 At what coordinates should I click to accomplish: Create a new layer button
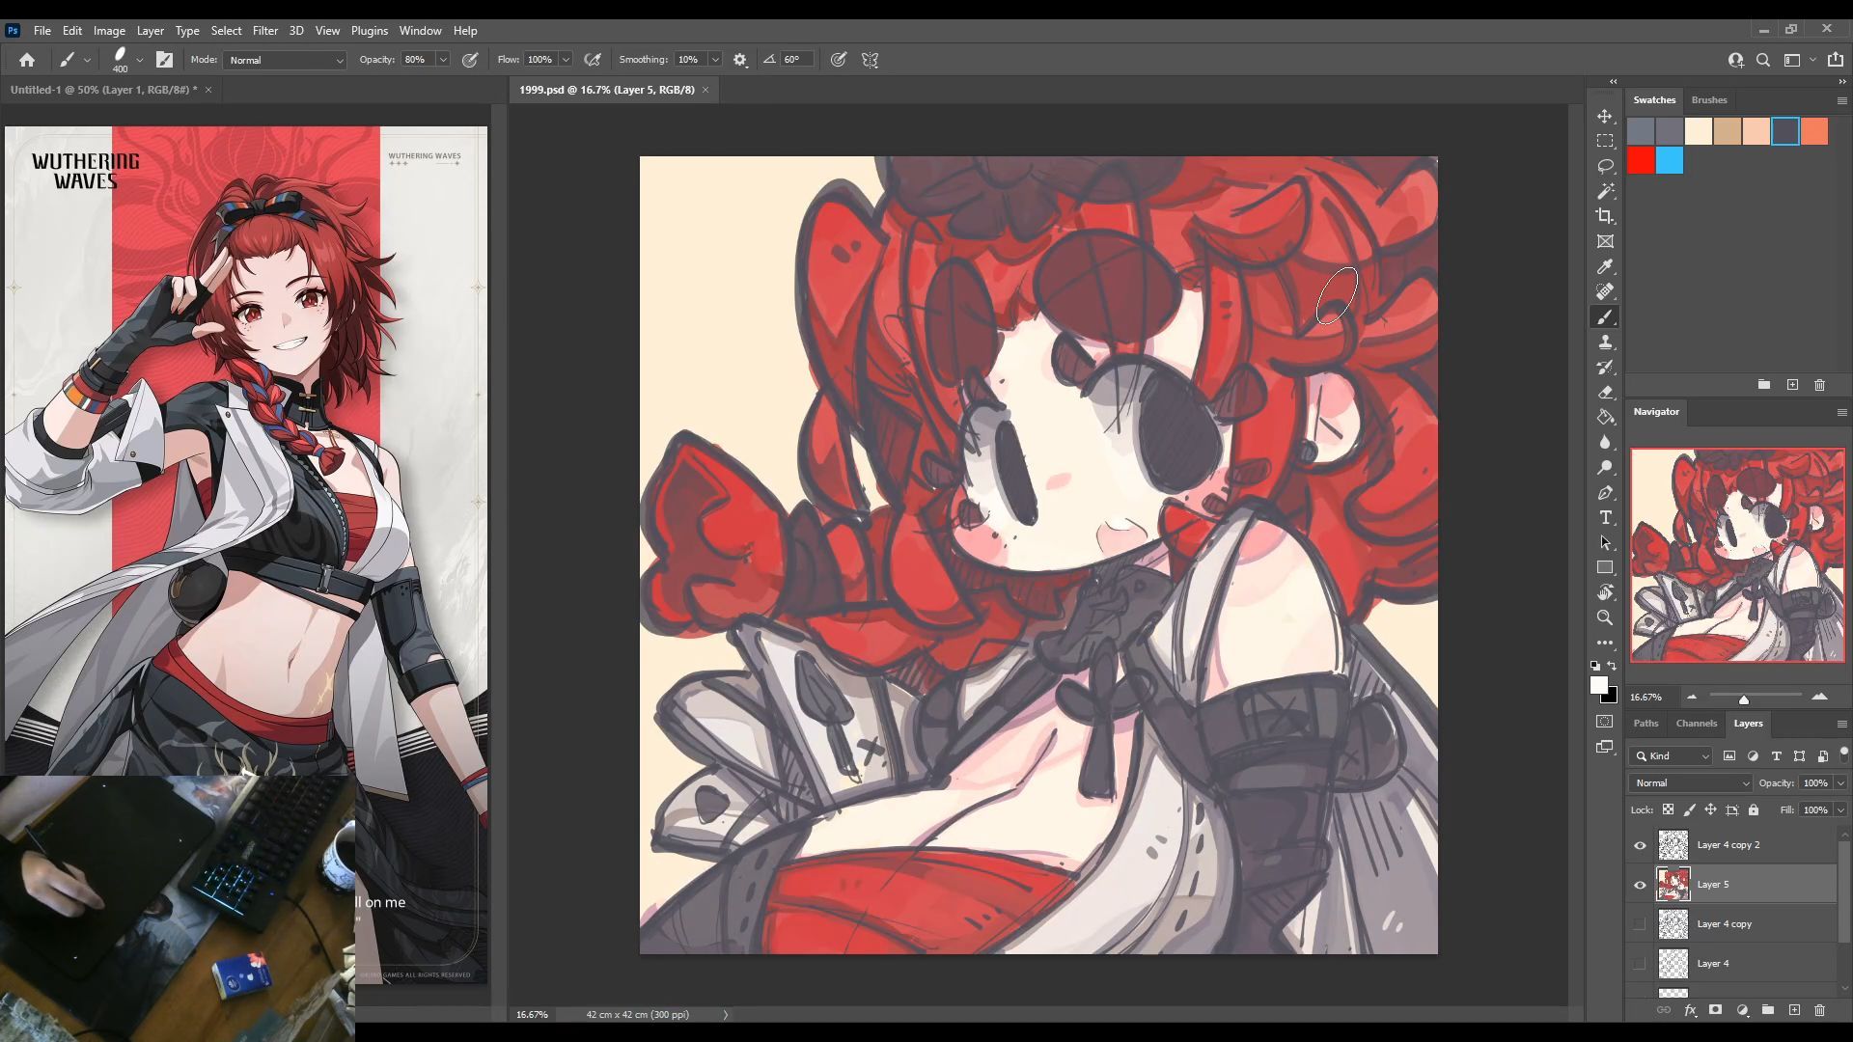tap(1794, 1010)
